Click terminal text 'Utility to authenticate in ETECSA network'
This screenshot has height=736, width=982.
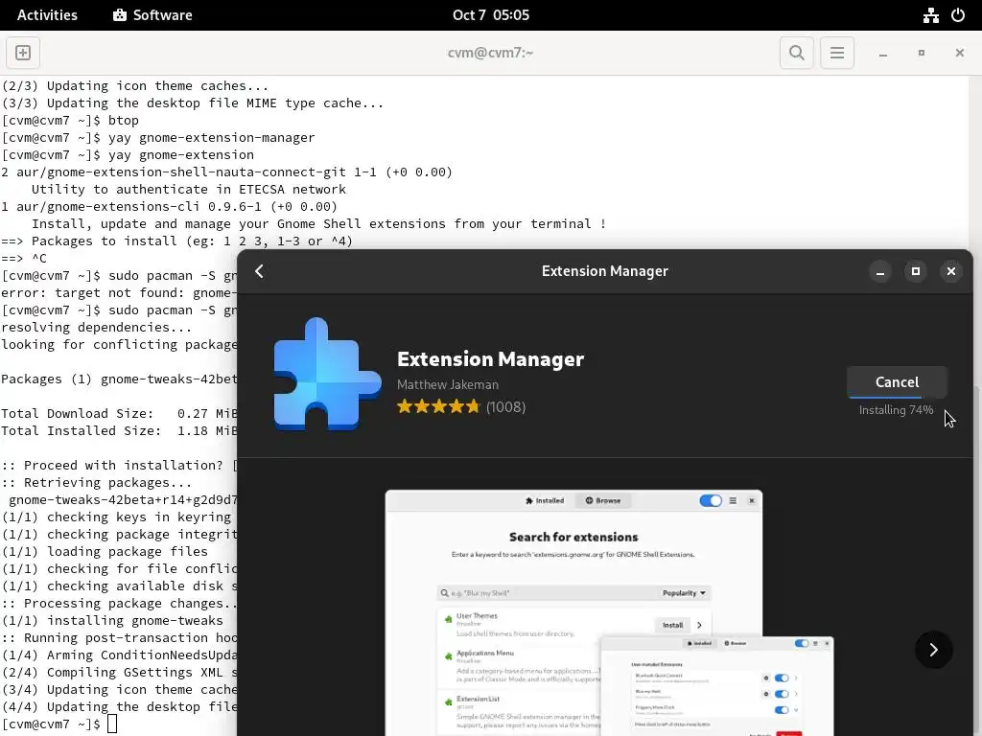[189, 189]
